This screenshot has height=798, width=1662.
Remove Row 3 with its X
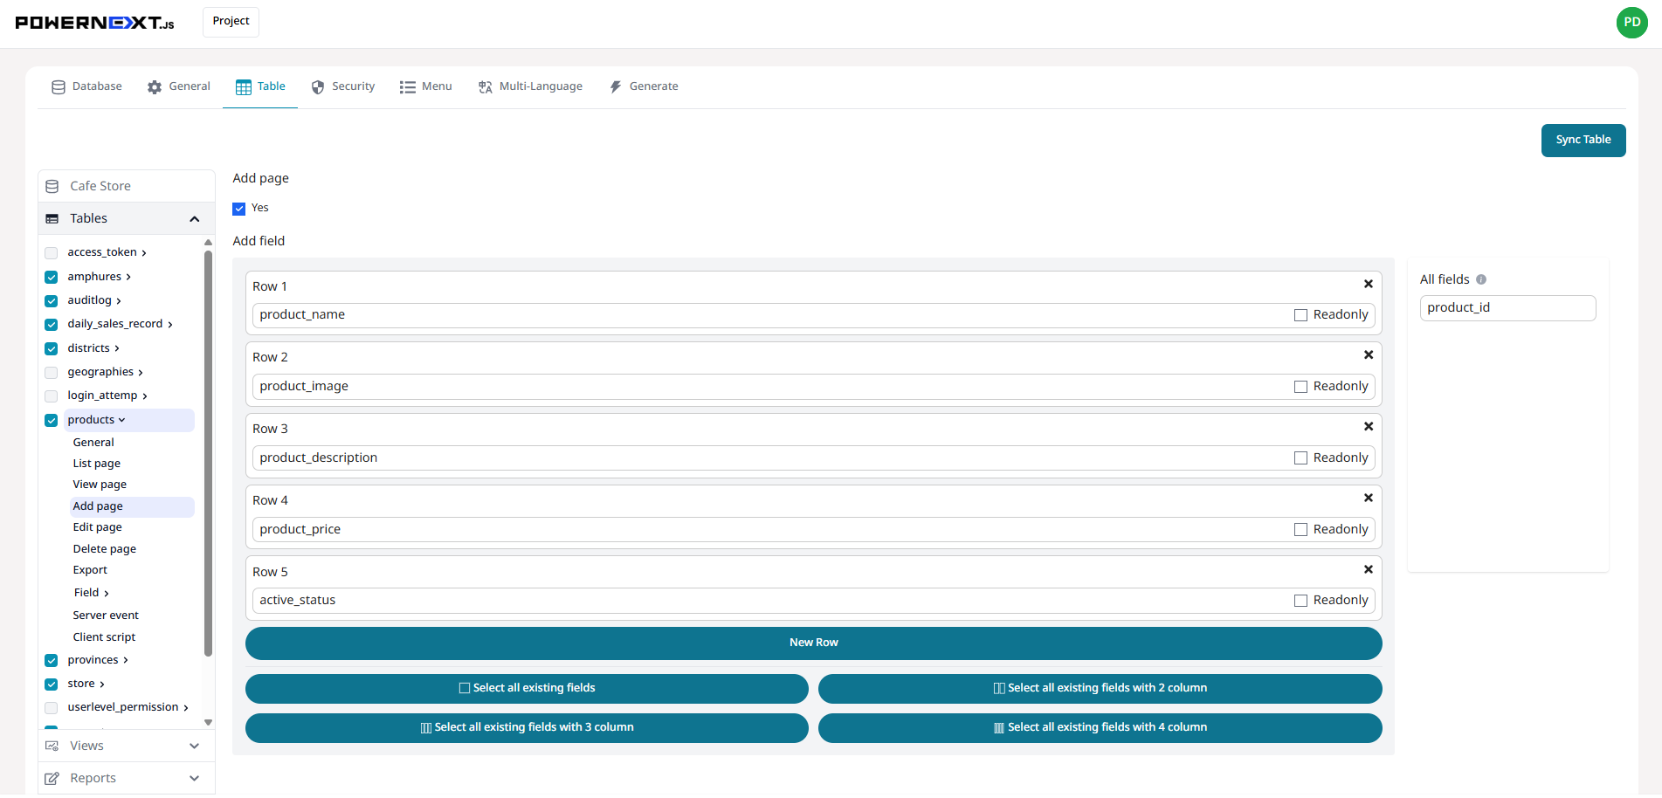click(x=1369, y=427)
